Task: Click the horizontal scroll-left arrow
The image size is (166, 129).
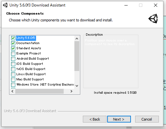Action: [13, 91]
